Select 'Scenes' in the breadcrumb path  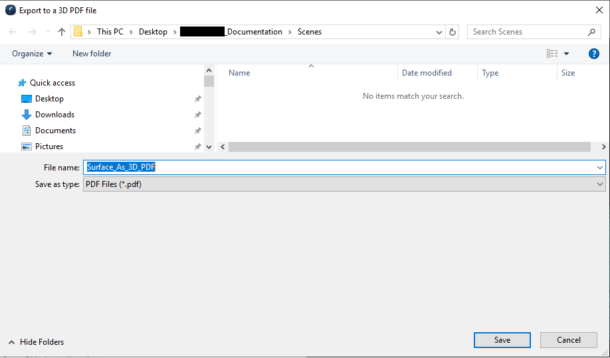tap(310, 32)
